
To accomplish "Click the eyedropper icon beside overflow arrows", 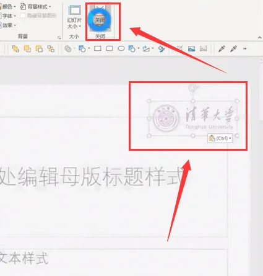I will tap(233, 49).
